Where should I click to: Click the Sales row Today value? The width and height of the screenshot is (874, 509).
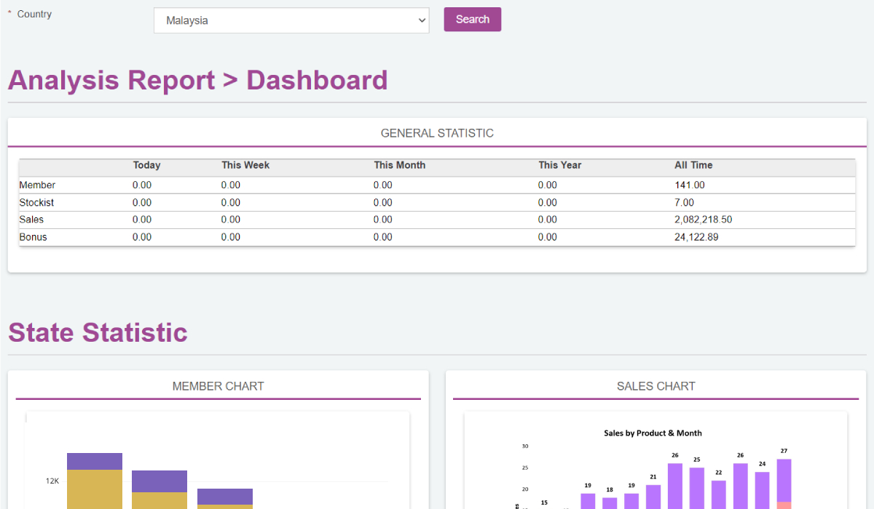(x=142, y=220)
